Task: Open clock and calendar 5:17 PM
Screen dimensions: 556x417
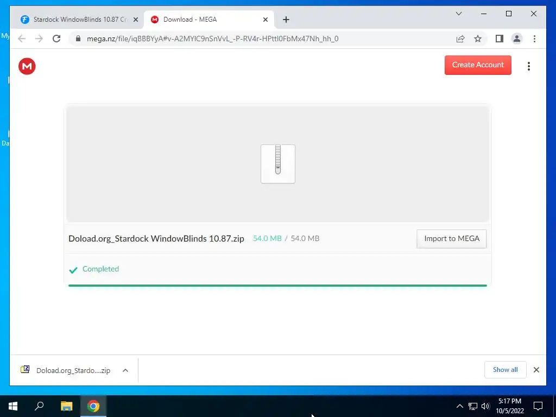Action: pos(509,406)
